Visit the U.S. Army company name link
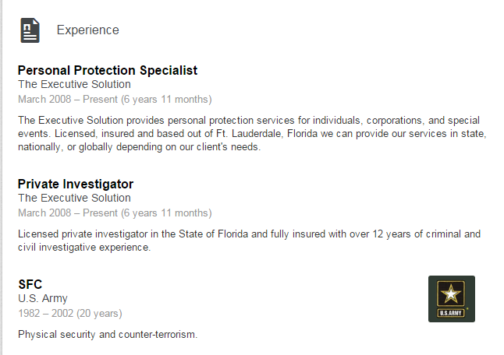 point(43,298)
